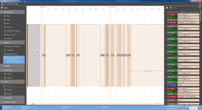Click Add new protocol
The height and width of the screenshot is (110, 202).
click(x=10, y=78)
